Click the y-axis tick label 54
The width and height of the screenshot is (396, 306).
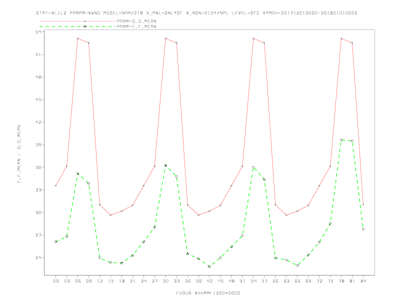click(x=38, y=32)
